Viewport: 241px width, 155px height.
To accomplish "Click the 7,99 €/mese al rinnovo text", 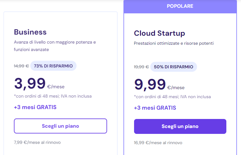I will click(x=37, y=142).
